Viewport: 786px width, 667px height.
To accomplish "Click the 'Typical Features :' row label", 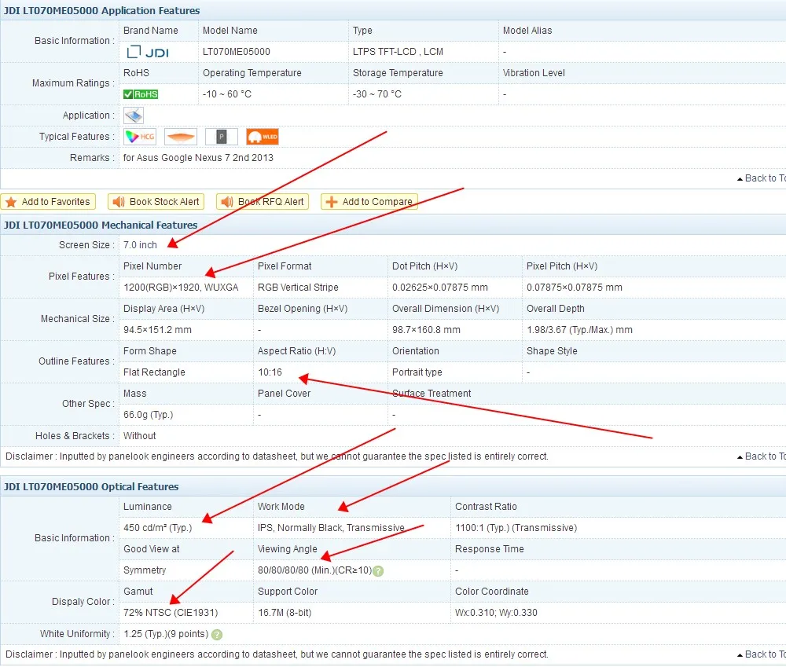I will [77, 137].
